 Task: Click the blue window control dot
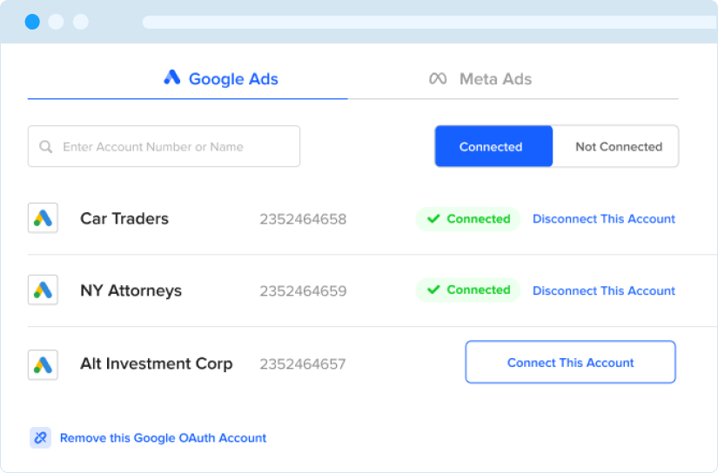[32, 22]
